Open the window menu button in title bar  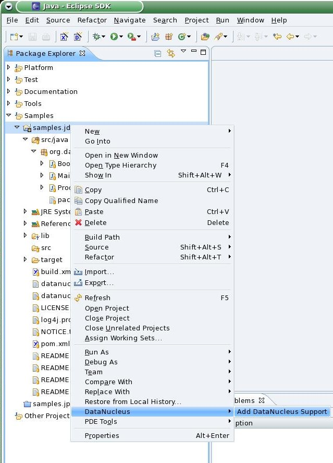coord(8,6)
